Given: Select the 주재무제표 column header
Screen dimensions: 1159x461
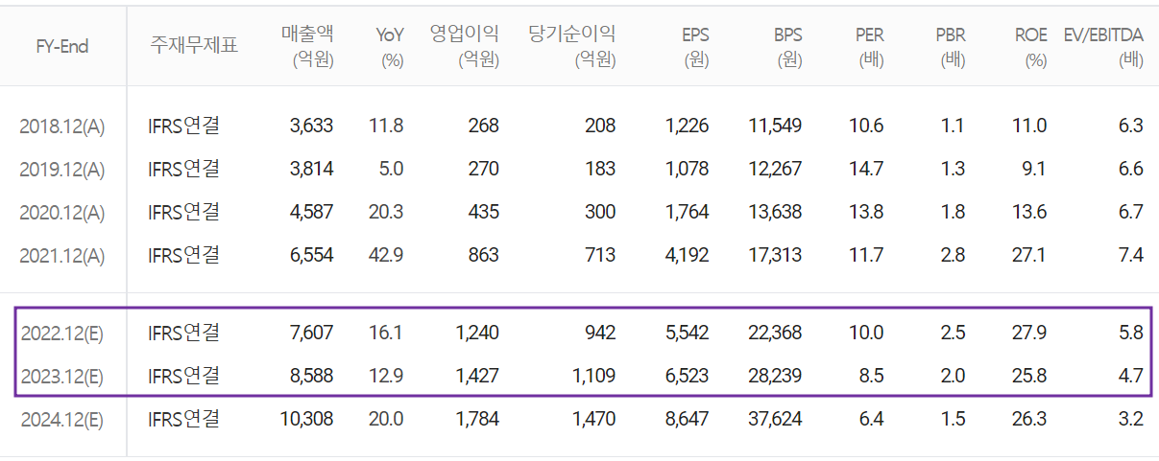Looking at the screenshot, I should (x=194, y=46).
